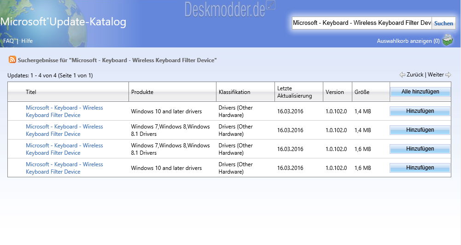Click the Suchergebnisse heading text
Screen dimensions: 461x245
pyautogui.click(x=117, y=60)
